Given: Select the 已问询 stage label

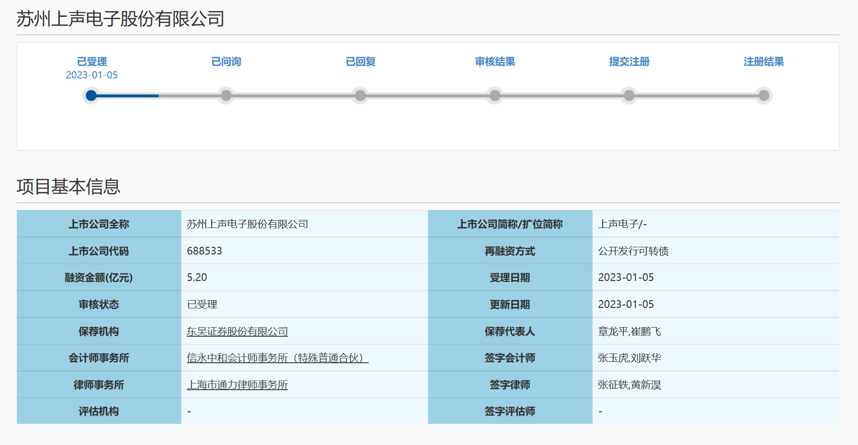Looking at the screenshot, I should pyautogui.click(x=226, y=62).
